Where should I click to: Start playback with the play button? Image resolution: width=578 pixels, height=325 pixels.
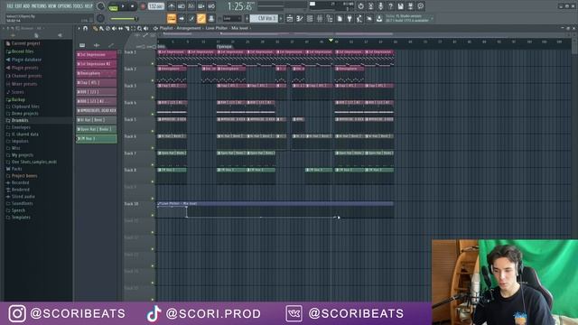[123, 6]
